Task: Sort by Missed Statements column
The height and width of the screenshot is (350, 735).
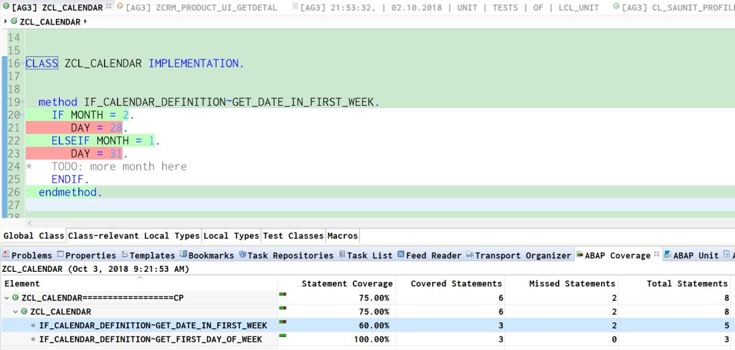Action: click(561, 283)
